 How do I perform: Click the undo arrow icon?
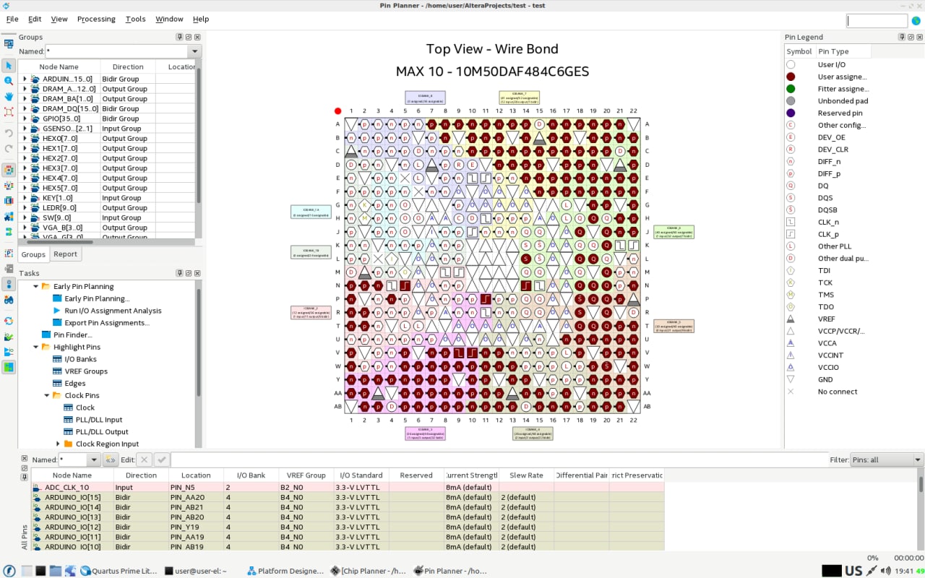click(9, 134)
